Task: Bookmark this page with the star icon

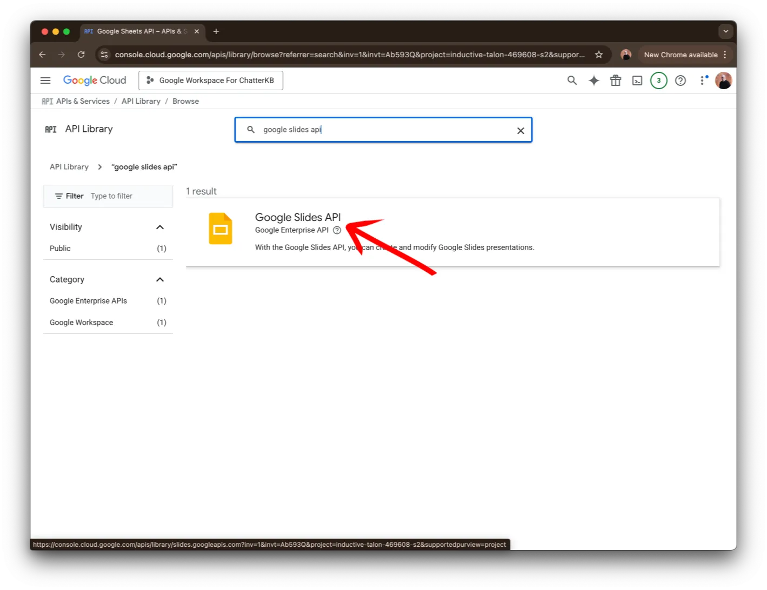Action: coord(599,55)
